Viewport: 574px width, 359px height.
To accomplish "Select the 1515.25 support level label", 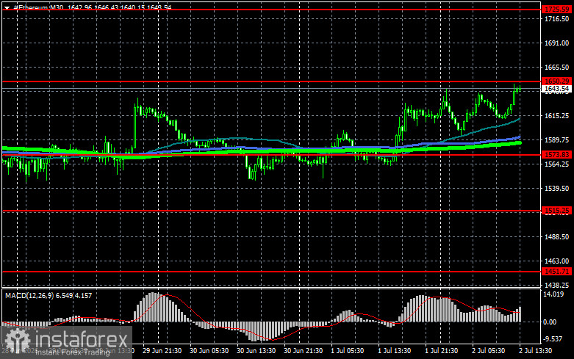I will pyautogui.click(x=557, y=211).
